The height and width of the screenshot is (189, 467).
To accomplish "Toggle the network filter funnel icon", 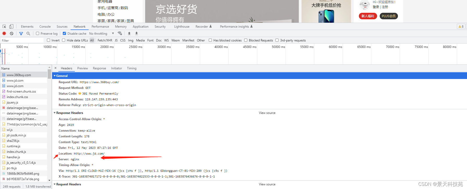I will [x=21, y=34].
